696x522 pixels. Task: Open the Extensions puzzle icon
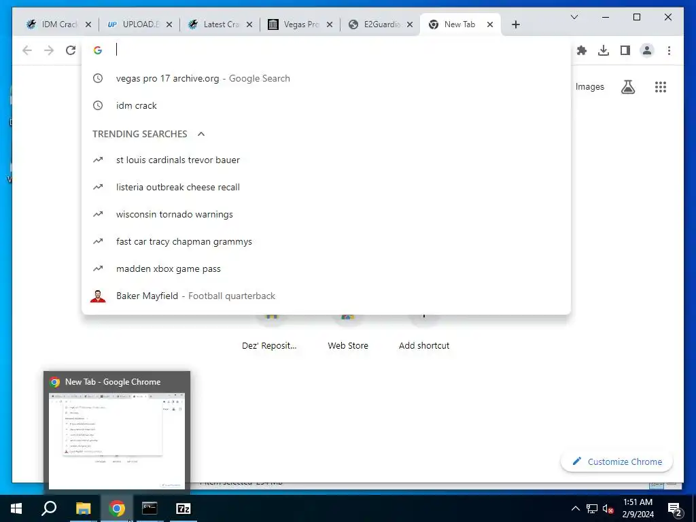tap(582, 50)
